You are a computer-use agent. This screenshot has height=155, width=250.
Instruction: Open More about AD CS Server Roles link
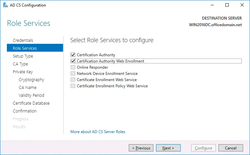tap(98, 132)
